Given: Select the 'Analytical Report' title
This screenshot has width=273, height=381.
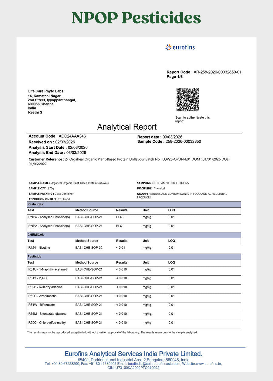Looking at the screenshot, I should click(127, 127).
